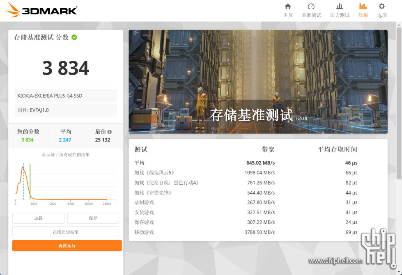Viewport: 402px width, 275px height.
Task: Click the 带宽 column header
Action: [268, 149]
